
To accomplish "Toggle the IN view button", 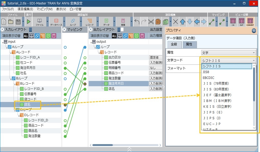I will click(x=233, y=22).
